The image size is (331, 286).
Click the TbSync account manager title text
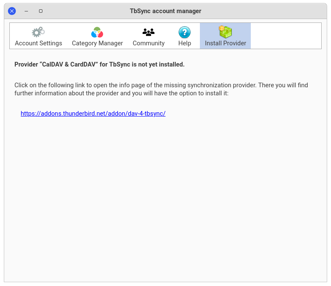(165, 11)
